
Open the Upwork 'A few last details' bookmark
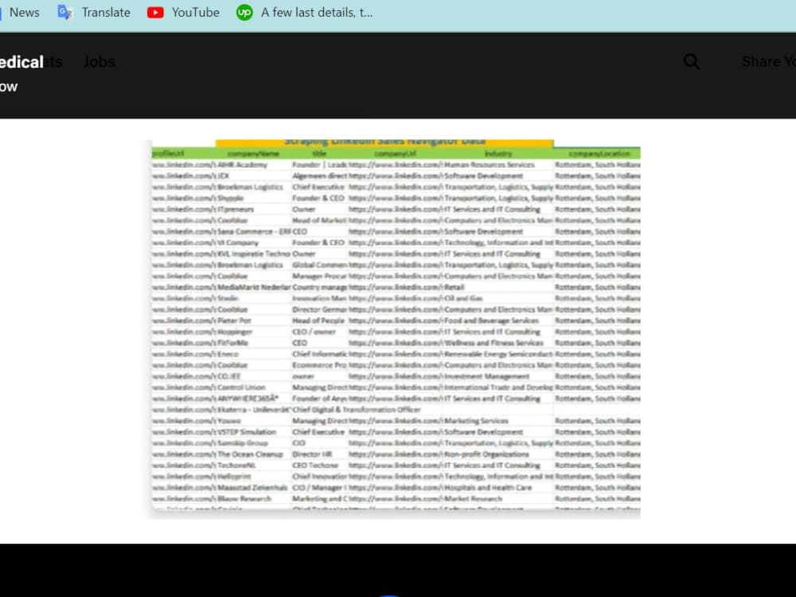click(x=305, y=12)
